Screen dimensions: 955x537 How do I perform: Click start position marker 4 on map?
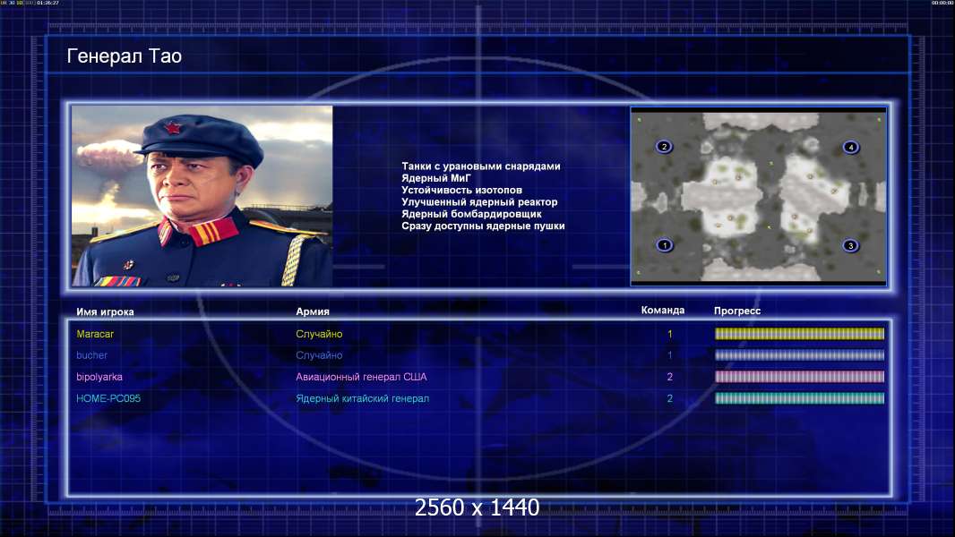point(851,147)
